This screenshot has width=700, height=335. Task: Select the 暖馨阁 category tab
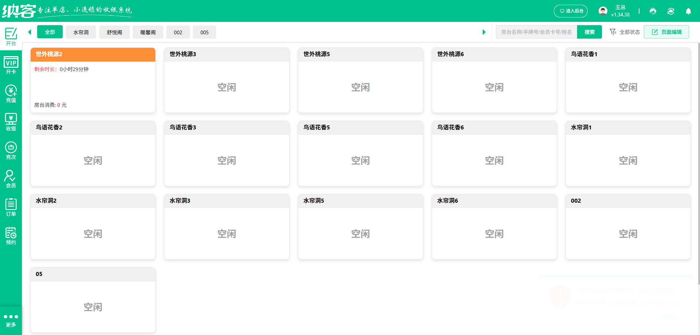(148, 32)
